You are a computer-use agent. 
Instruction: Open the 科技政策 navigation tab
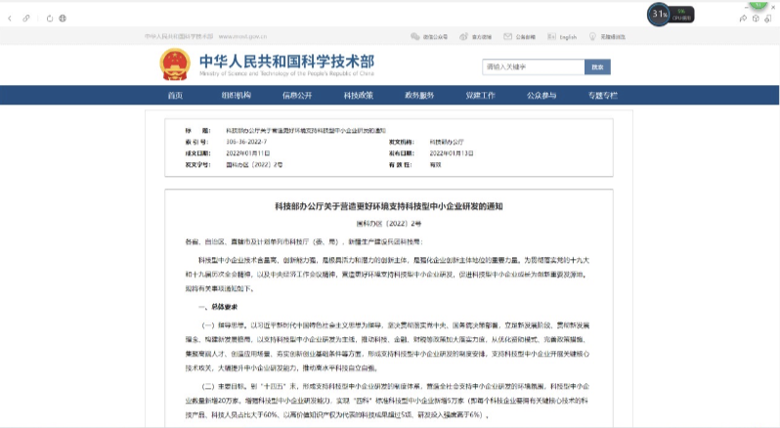[x=359, y=96]
